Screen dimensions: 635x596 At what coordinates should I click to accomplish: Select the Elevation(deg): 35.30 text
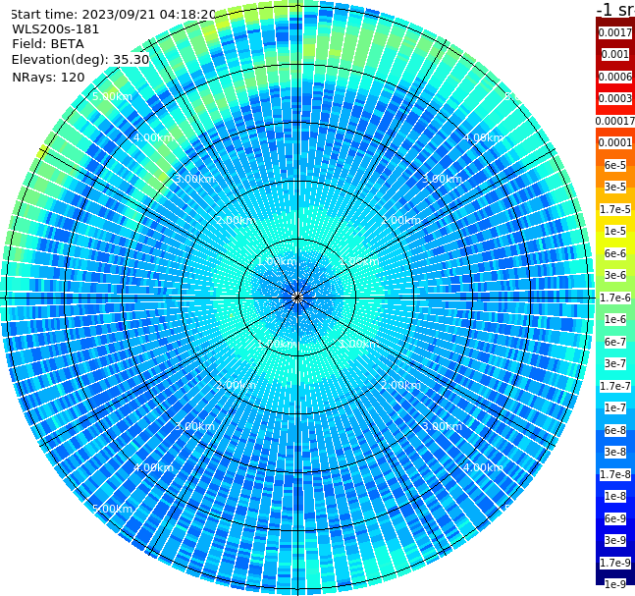80,60
